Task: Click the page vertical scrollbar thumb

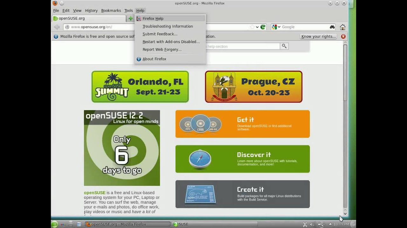Action: point(345,73)
